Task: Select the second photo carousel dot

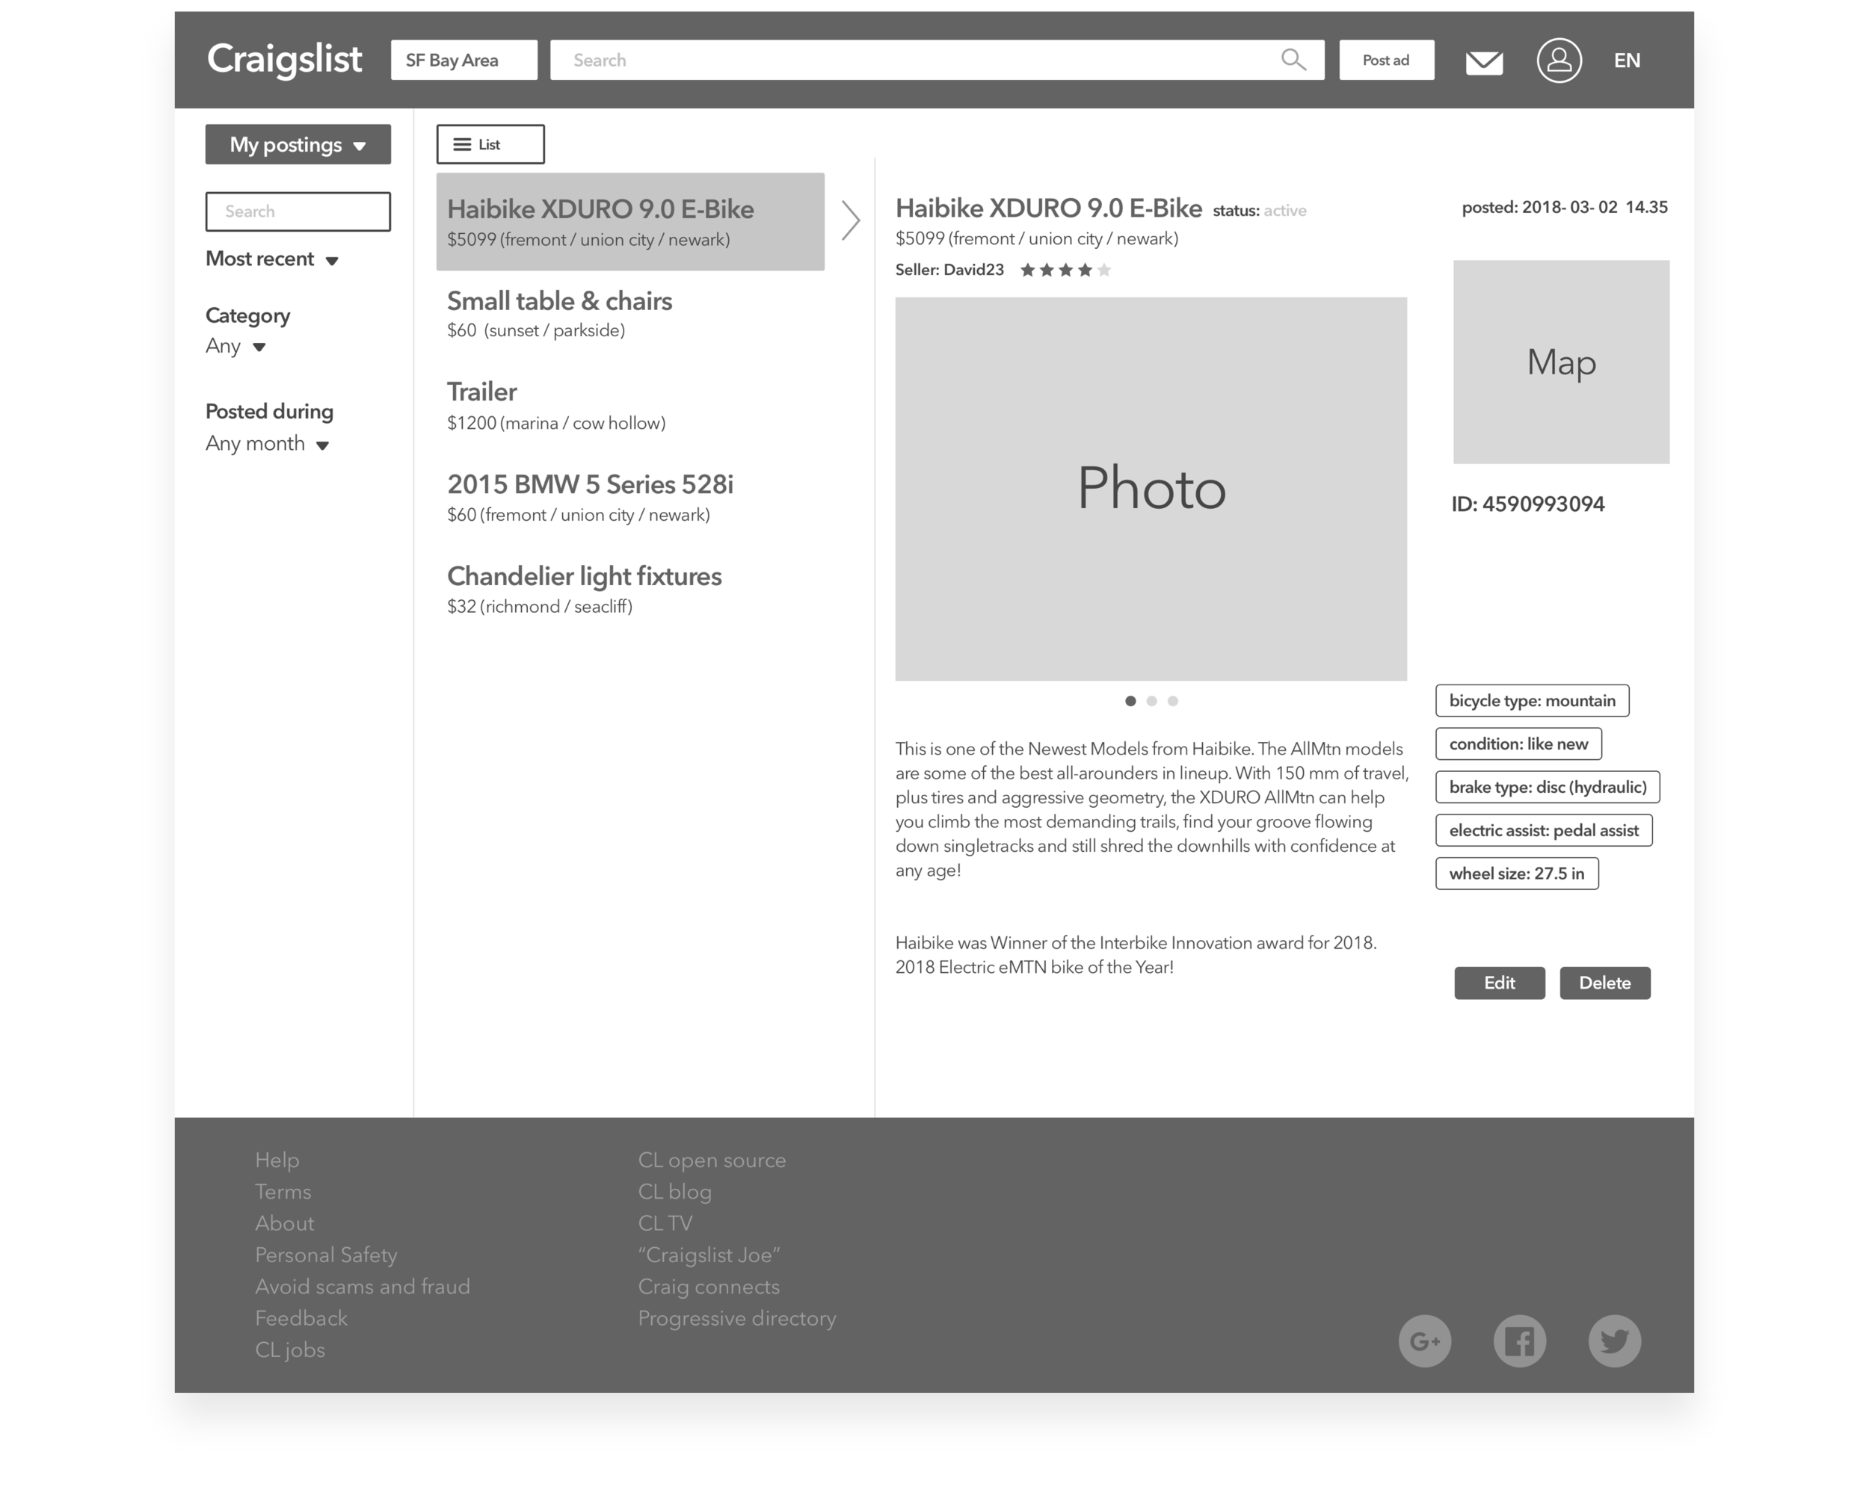Action: pos(1151,701)
